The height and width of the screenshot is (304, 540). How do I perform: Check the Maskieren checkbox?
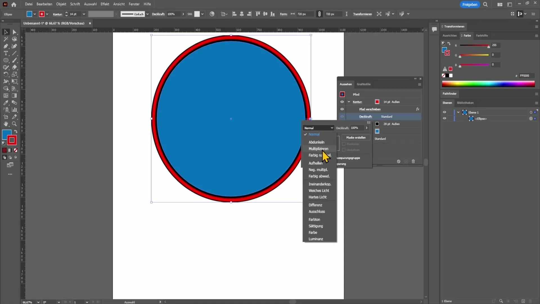pos(344,144)
